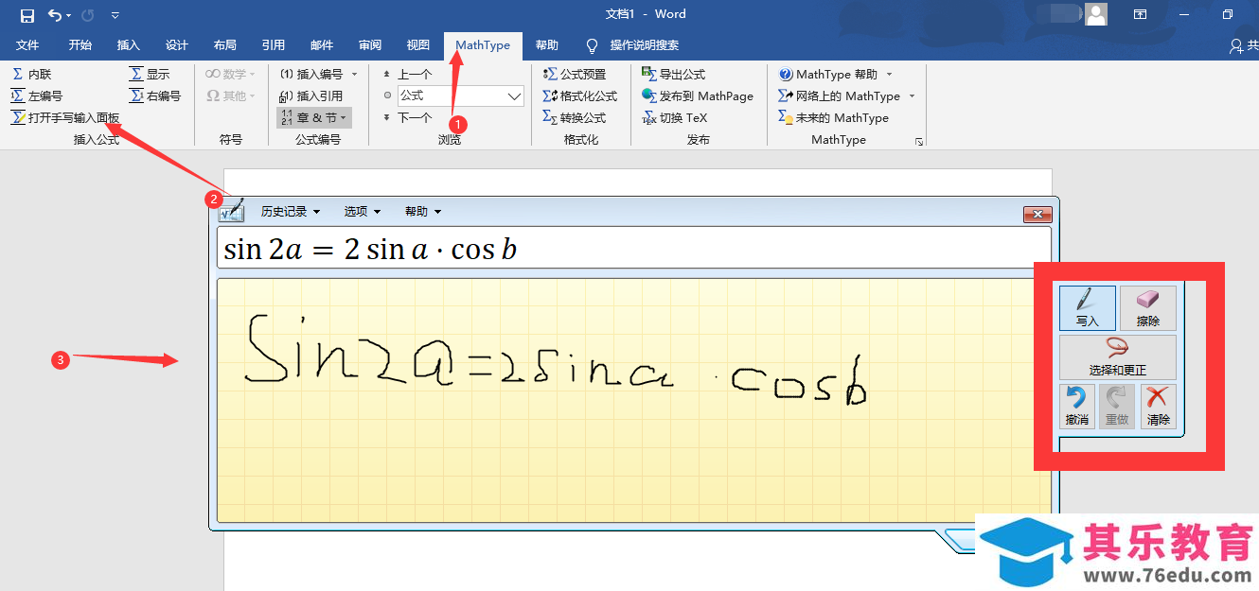
Task: Click 网络上的 MathType
Action: [840, 96]
